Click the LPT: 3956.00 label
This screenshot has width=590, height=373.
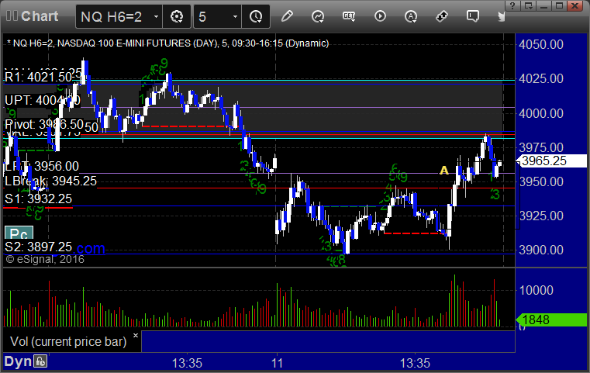click(x=42, y=167)
